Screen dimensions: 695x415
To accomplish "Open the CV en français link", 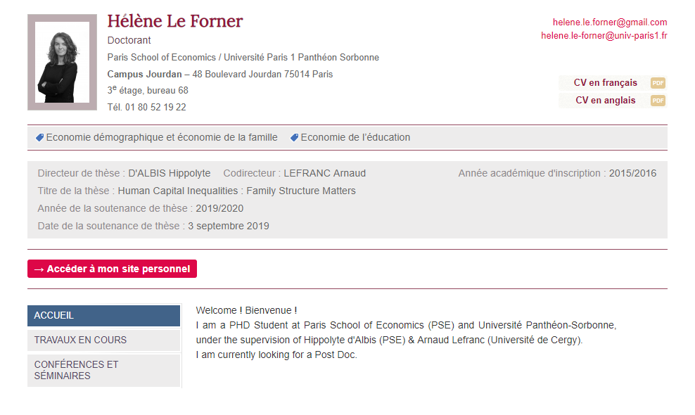I will click(x=605, y=83).
